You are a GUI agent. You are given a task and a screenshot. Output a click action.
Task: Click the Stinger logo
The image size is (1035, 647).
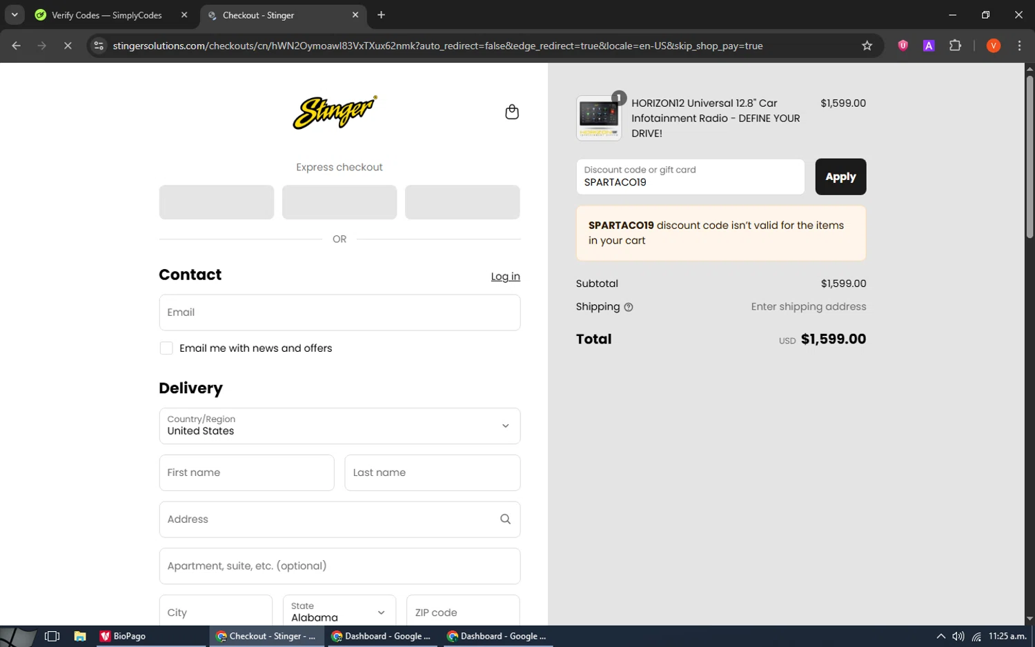point(335,112)
